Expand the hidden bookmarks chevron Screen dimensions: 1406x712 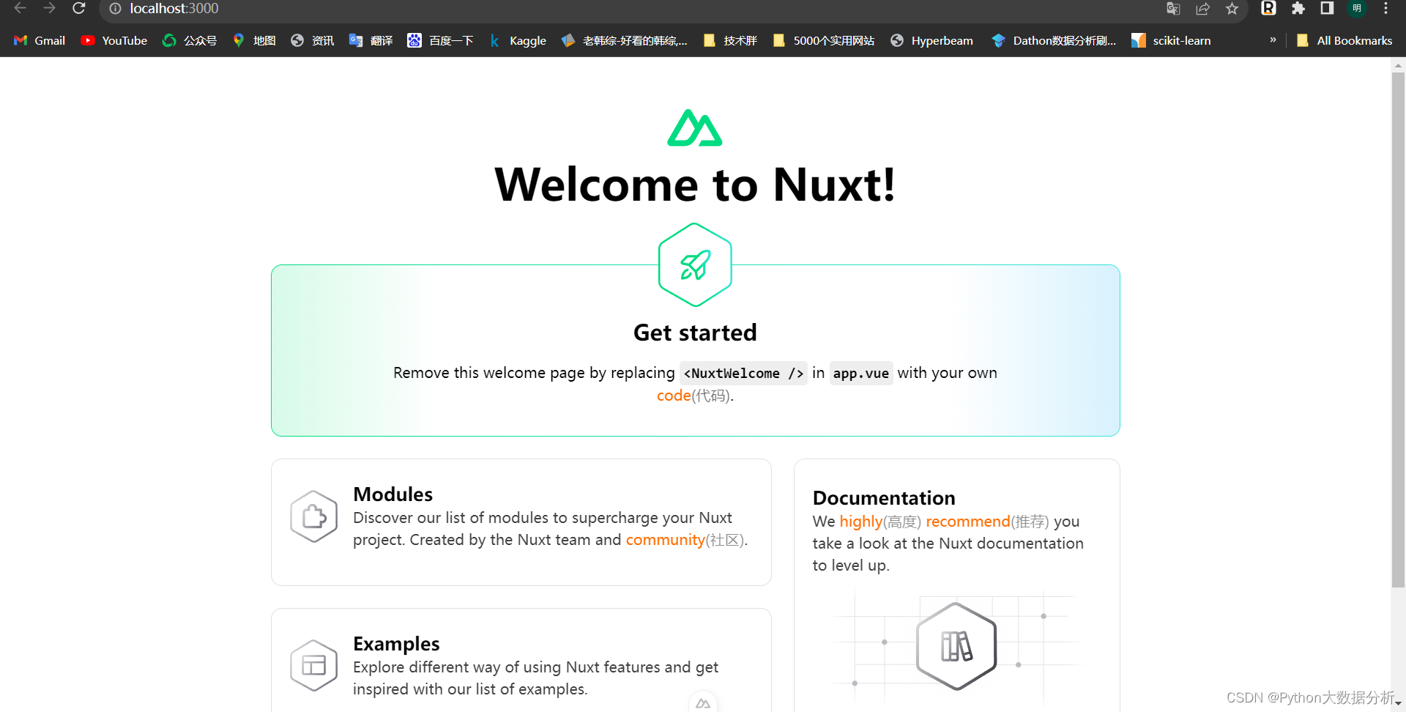(1273, 40)
